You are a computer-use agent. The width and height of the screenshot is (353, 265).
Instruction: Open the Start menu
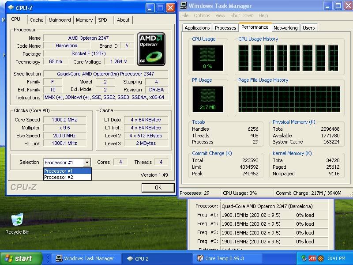(21, 258)
